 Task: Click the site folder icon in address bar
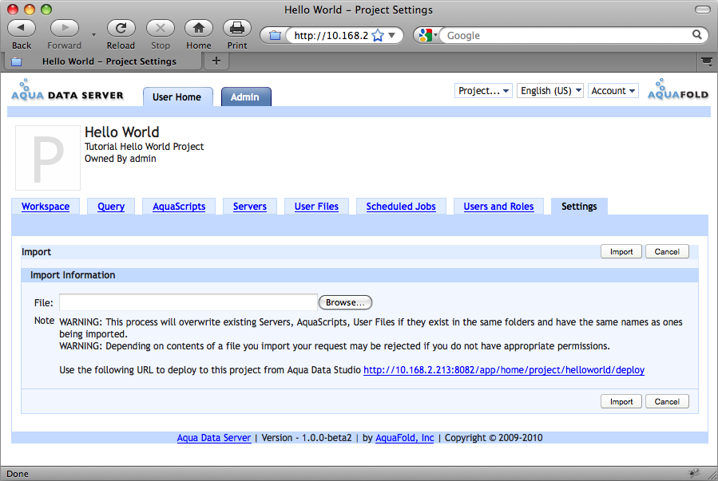coord(275,35)
